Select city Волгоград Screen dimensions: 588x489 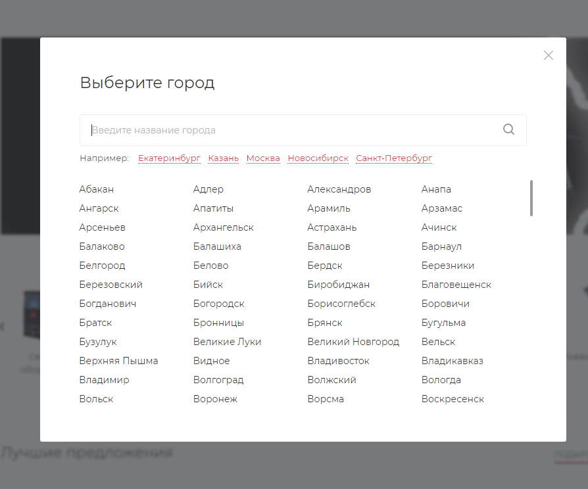coord(218,381)
